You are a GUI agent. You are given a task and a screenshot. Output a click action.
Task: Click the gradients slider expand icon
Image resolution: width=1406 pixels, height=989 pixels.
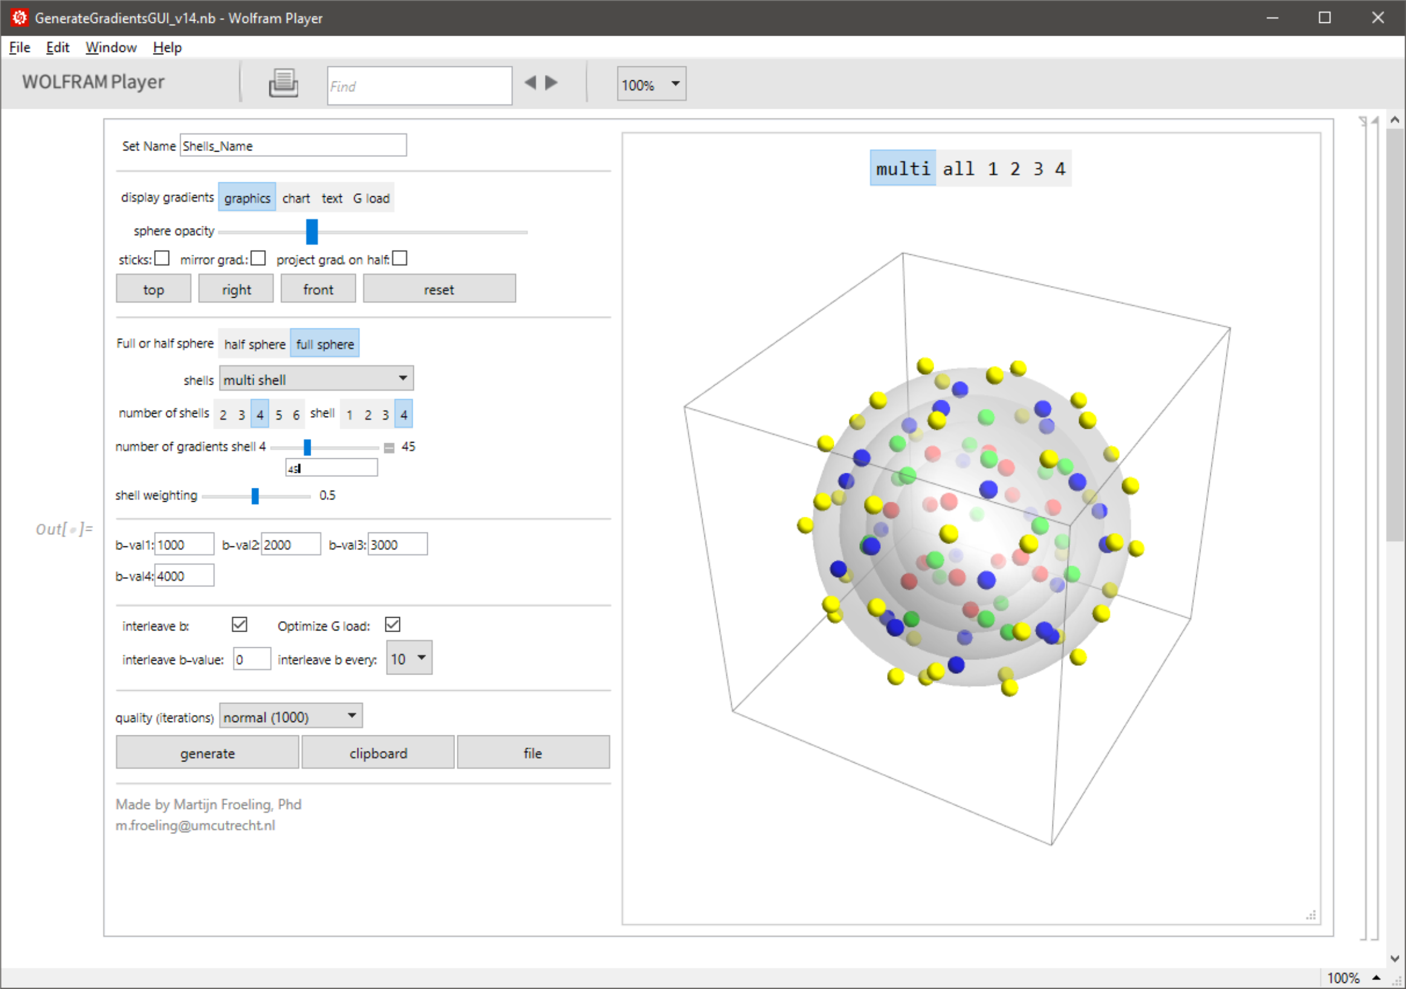389,448
